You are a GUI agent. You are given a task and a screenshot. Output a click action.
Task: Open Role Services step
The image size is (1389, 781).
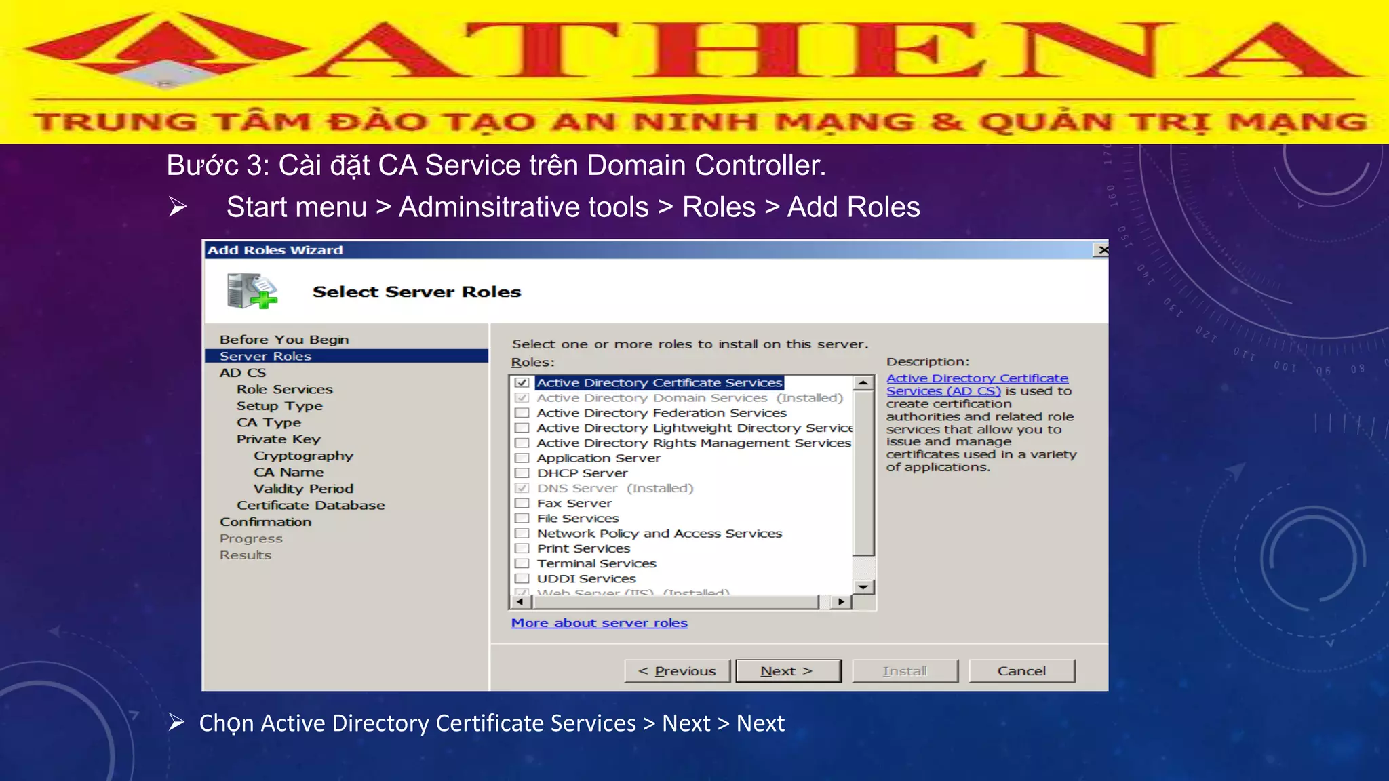(x=284, y=390)
